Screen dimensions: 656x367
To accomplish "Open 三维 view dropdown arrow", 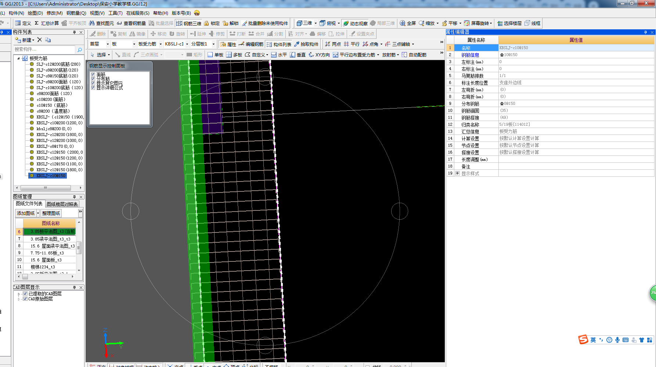I will [x=316, y=23].
